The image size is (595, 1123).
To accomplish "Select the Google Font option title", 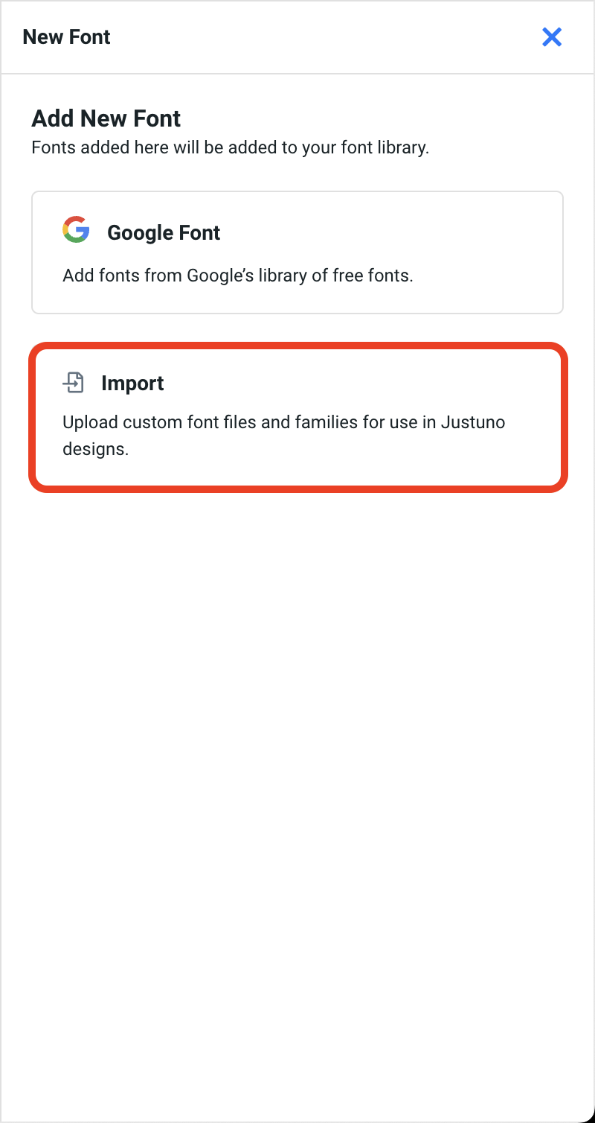I will tap(164, 233).
